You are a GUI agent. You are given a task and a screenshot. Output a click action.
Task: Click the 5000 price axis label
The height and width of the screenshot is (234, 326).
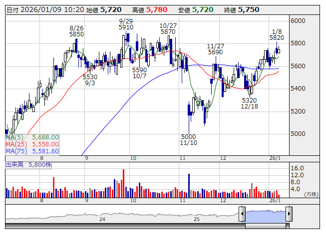pos(298,134)
